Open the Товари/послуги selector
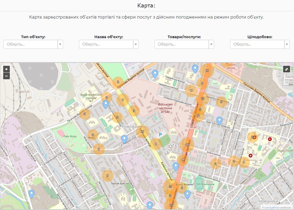Screen dimensions: 294x210 pyautogui.click(x=184, y=44)
